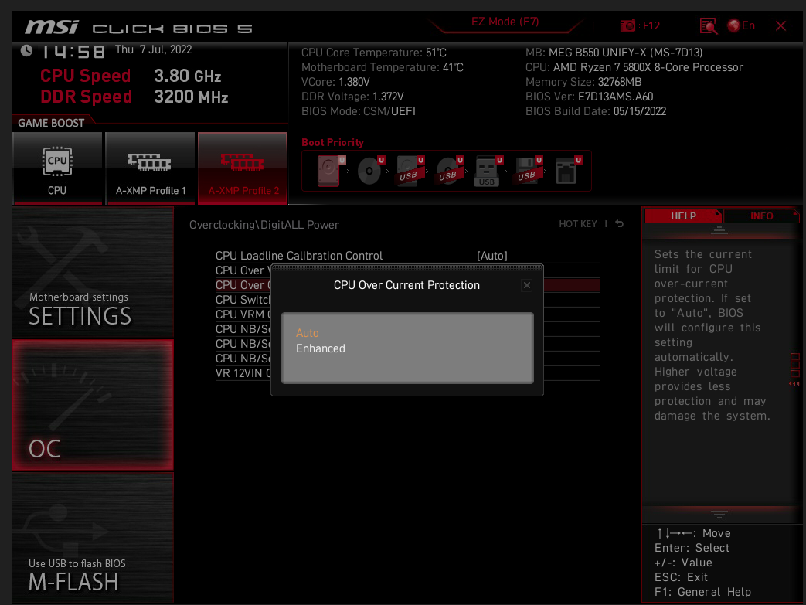Click the Overclocking\DigitALL Power breadcrumb
The width and height of the screenshot is (806, 605).
264,225
